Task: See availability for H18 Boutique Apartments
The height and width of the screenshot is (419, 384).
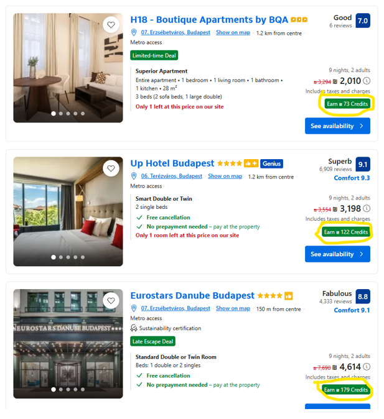Action: pos(337,126)
